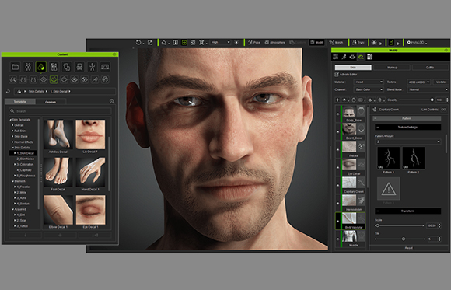
Task: Open the sliders attribute tab icon in Modify panel
Action: (x=335, y=57)
